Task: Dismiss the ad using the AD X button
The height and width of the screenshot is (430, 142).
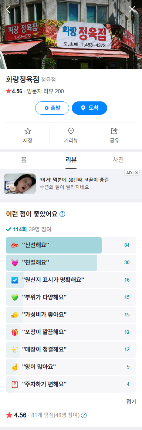Action: tap(132, 173)
